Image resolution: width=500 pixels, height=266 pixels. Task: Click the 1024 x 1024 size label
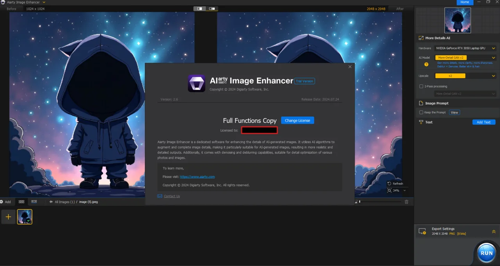coord(35,9)
